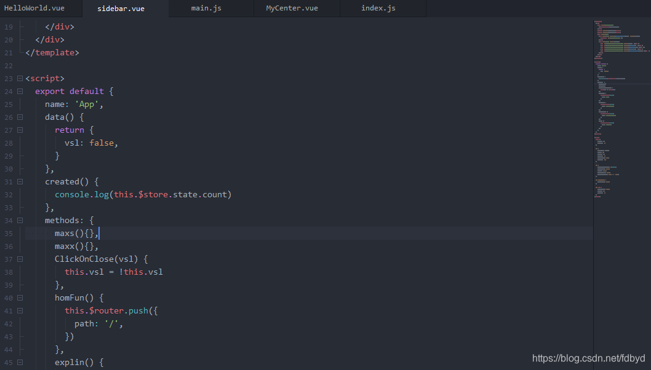
Task: Click line number 22 in the gutter
Action: (x=9, y=66)
